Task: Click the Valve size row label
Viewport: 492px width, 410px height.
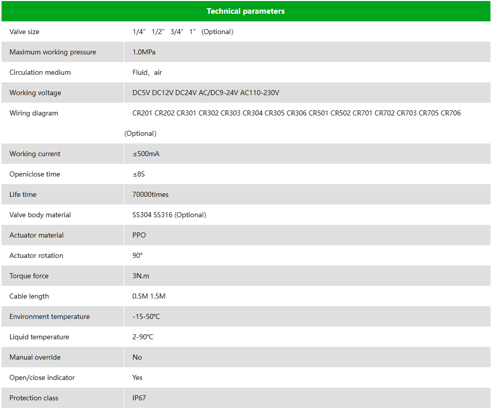Action: [24, 32]
